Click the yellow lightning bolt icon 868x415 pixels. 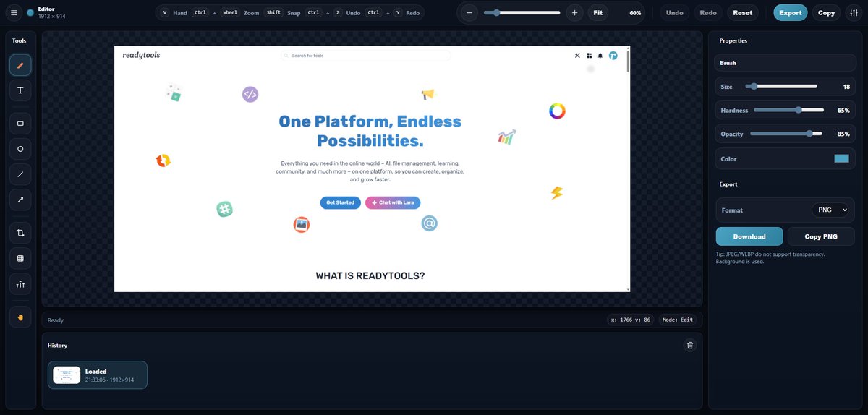(x=557, y=193)
